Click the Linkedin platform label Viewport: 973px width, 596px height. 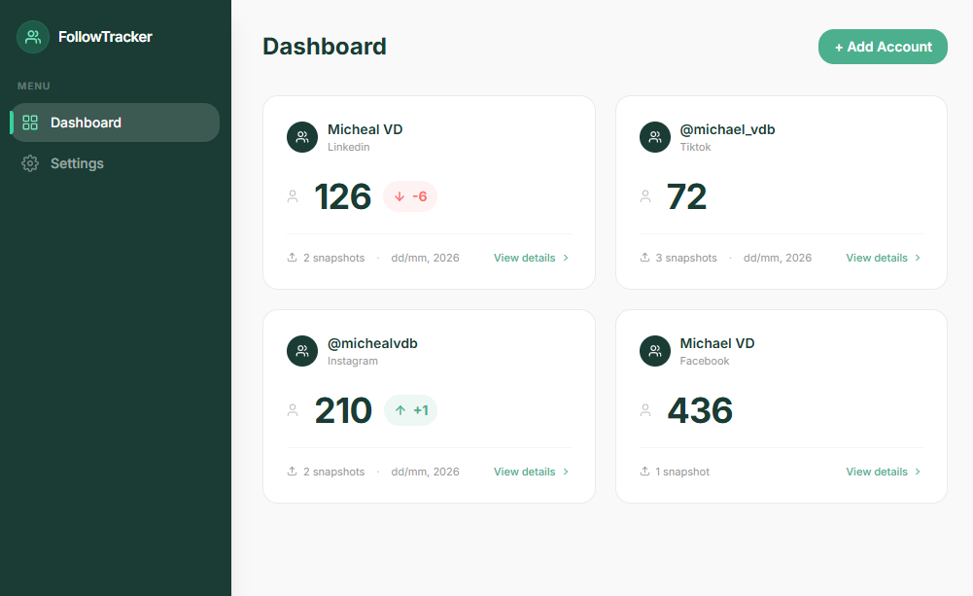[x=349, y=147]
